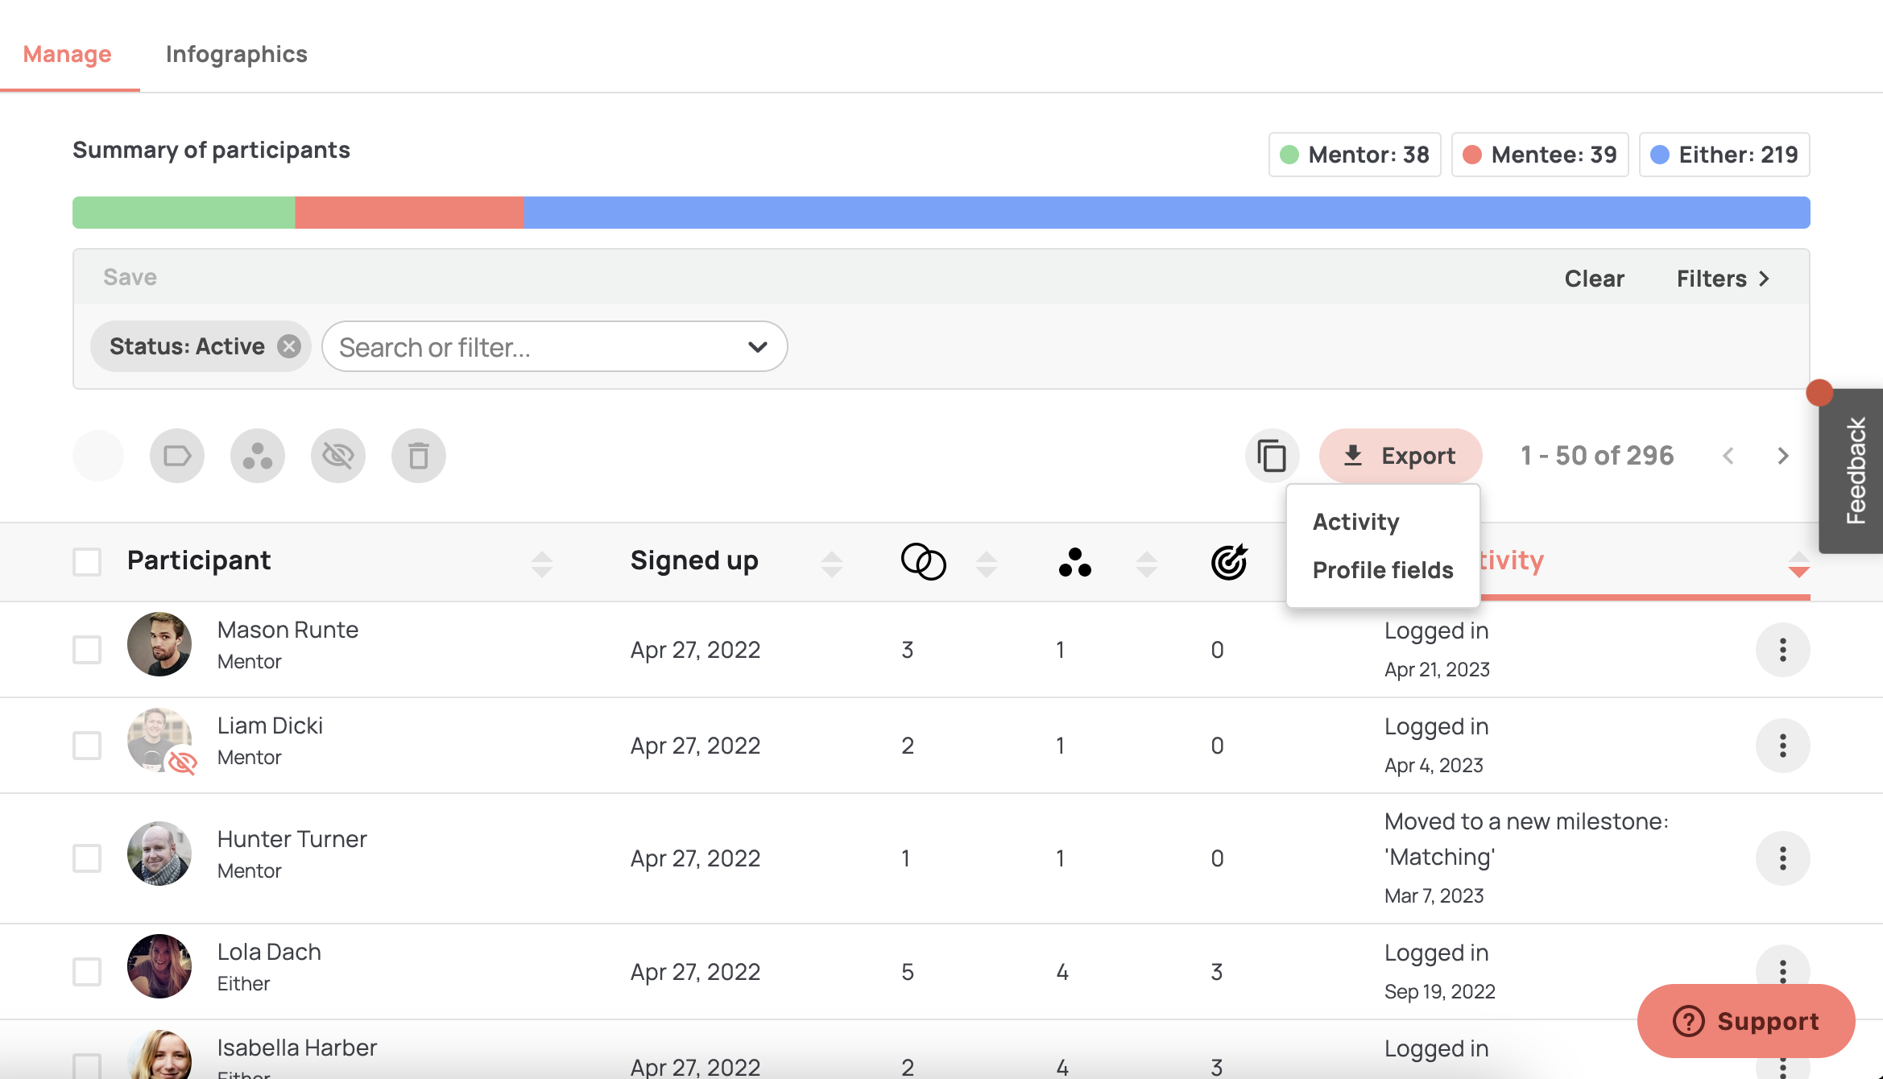Click the Clear filters button
The height and width of the screenshot is (1079, 1883).
click(x=1595, y=279)
